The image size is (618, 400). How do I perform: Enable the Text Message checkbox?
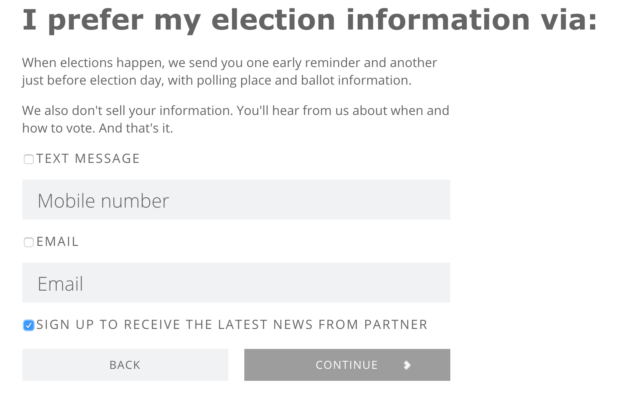click(x=29, y=159)
